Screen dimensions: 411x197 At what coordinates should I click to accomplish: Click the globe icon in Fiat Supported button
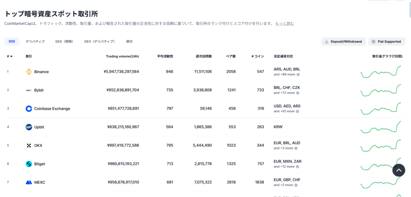pyautogui.click(x=373, y=41)
